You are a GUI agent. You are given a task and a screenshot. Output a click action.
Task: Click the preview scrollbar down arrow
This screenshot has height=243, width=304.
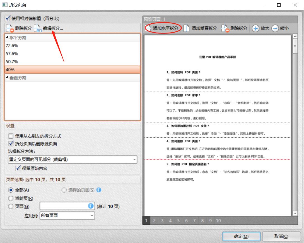tap(295, 213)
